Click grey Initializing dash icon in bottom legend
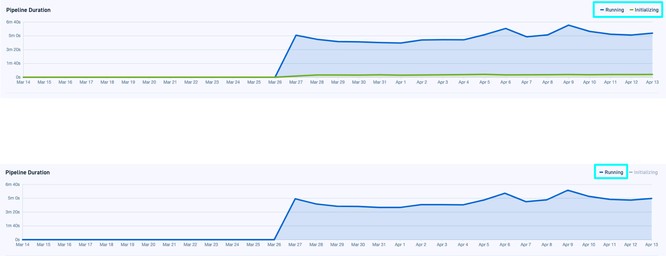This screenshot has width=666, height=256. 631,172
